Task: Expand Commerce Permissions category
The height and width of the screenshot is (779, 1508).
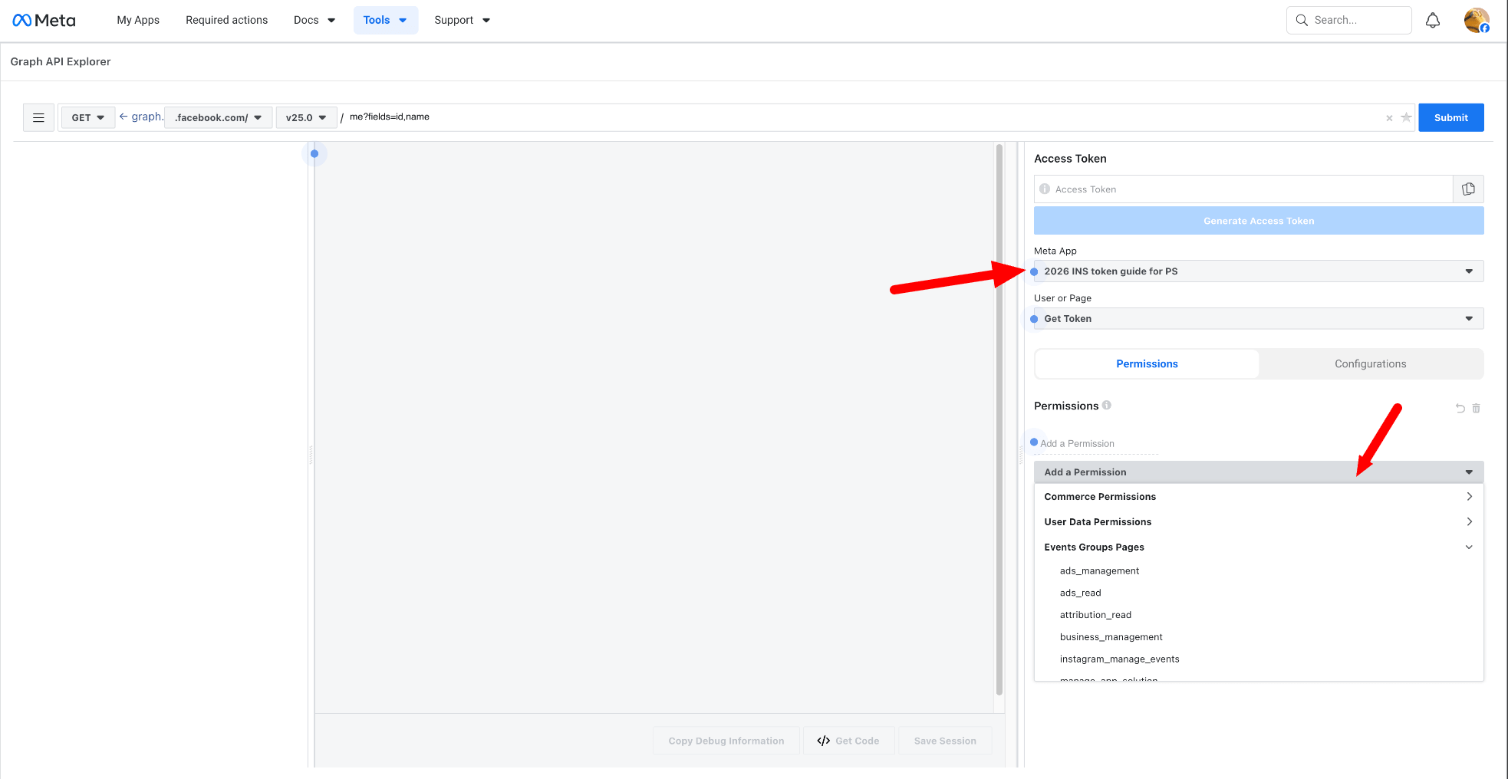Action: click(1258, 497)
